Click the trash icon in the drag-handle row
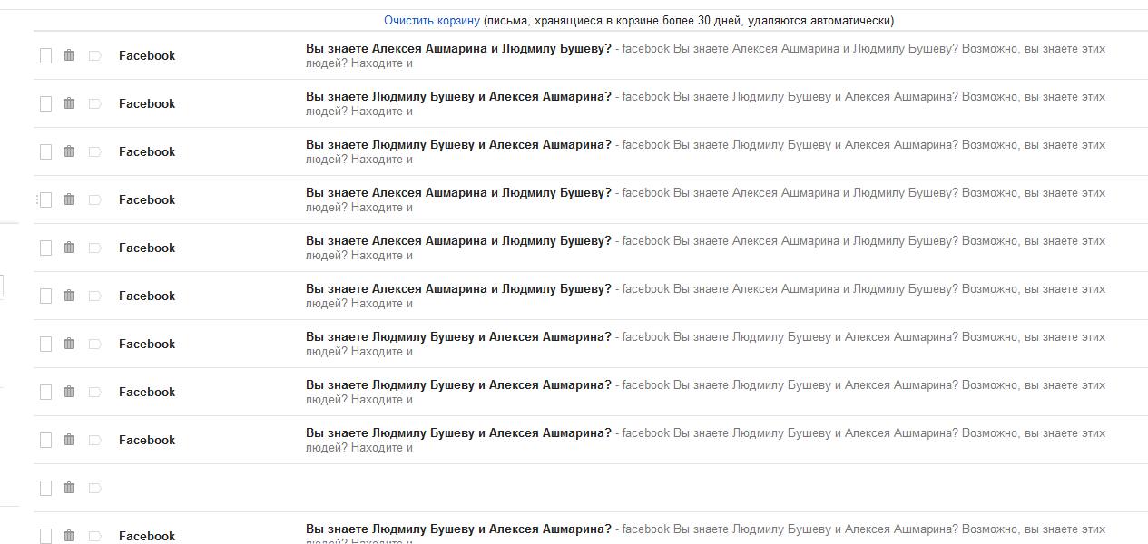The width and height of the screenshot is (1148, 544). tap(69, 199)
